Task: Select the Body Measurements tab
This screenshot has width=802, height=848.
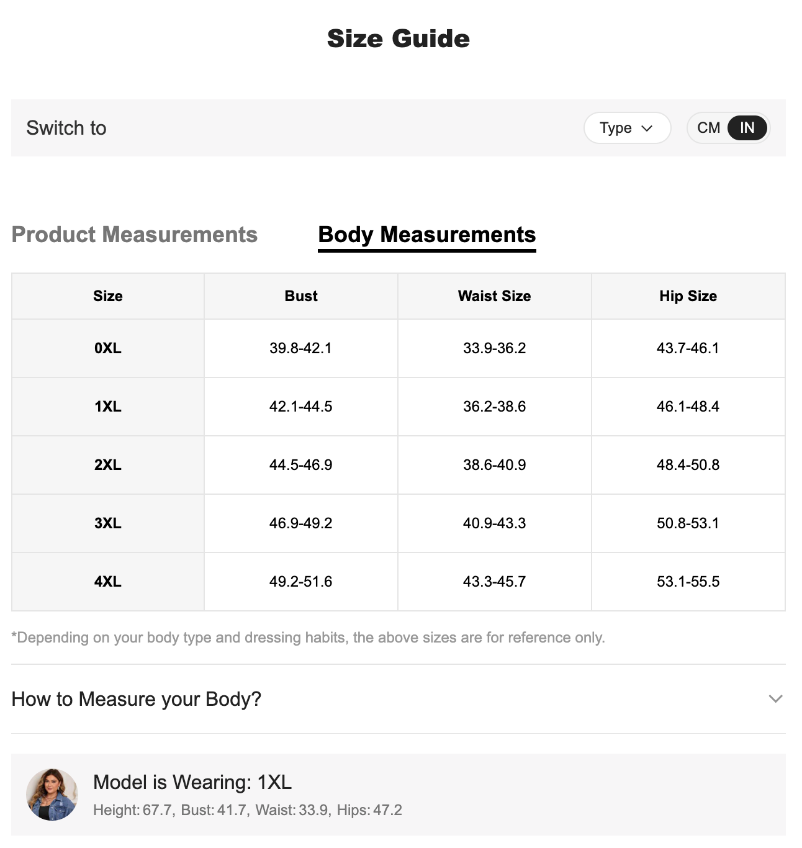Action: coord(426,235)
